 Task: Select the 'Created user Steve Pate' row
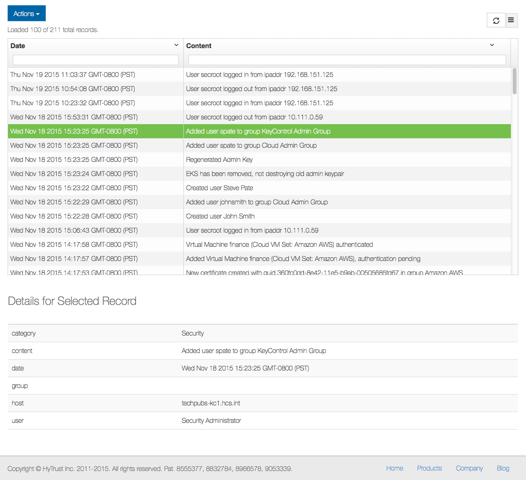pos(259,188)
